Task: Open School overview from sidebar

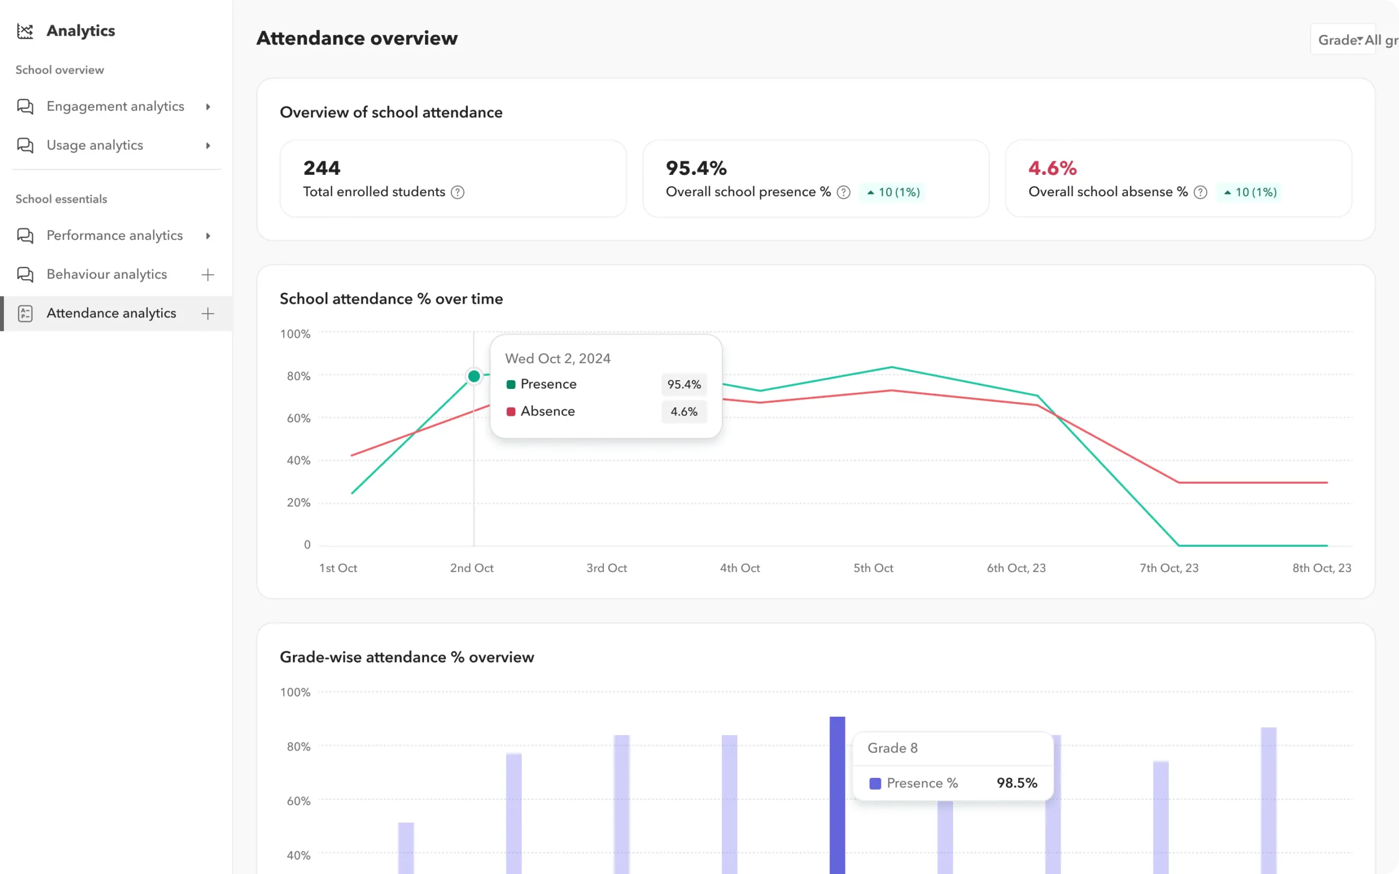Action: point(60,70)
